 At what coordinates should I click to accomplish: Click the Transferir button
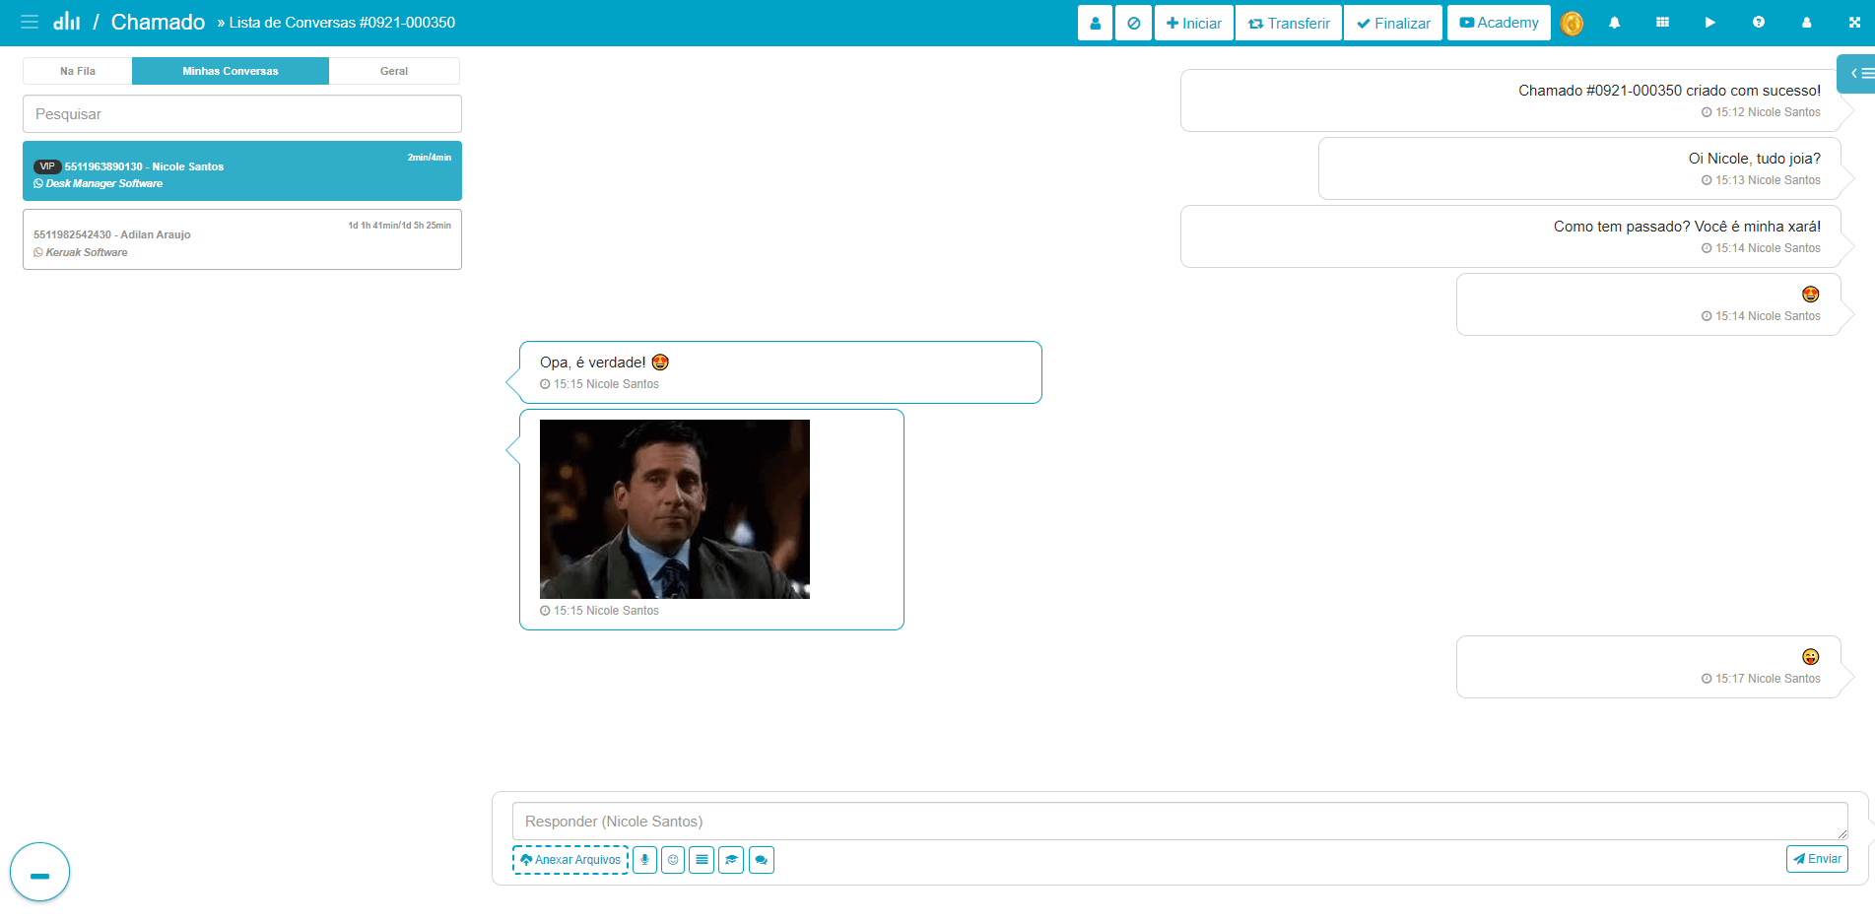tap(1289, 23)
